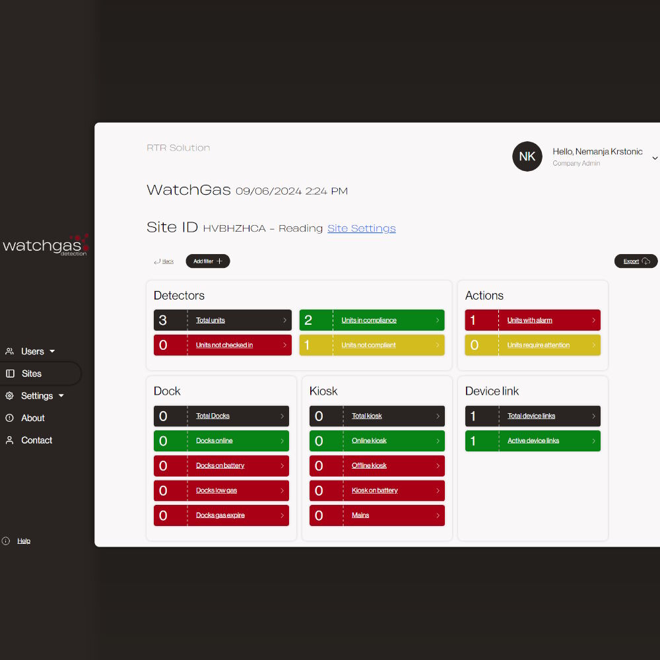Open the Help link

[24, 541]
